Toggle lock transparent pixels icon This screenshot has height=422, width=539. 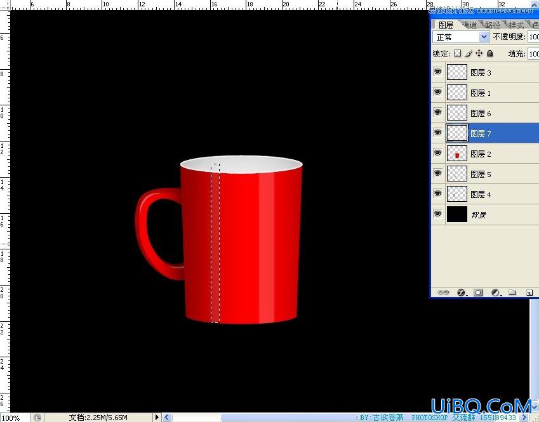coord(457,53)
